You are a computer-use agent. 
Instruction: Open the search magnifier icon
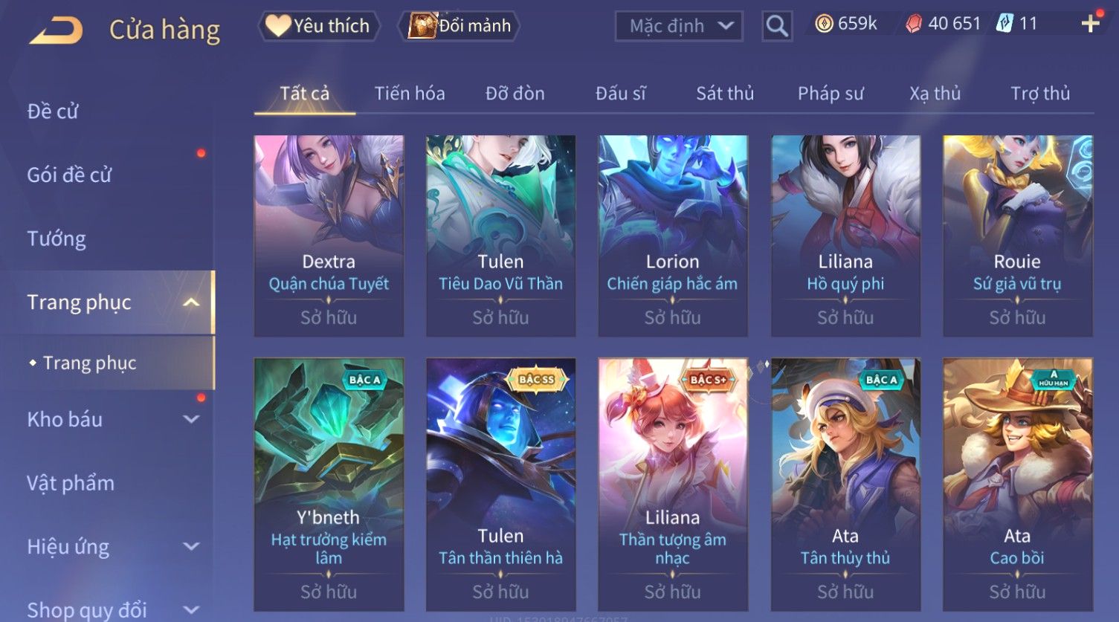pos(777,26)
